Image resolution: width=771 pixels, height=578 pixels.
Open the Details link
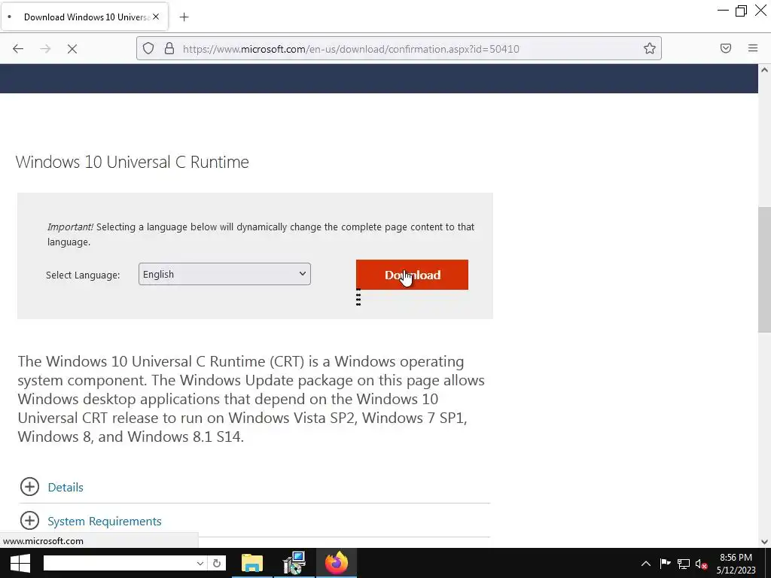point(66,487)
